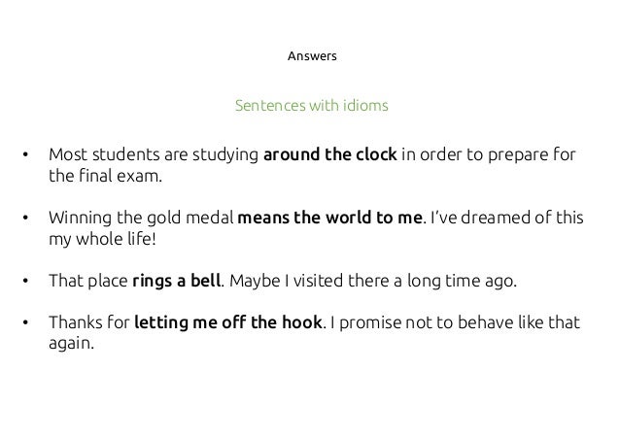Click the words "Thanks for"
Viewport: 620px width, 438px height.
pyautogui.click(x=89, y=322)
